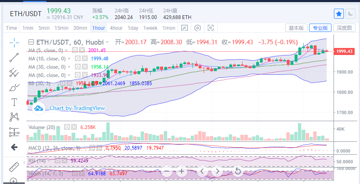Switch to 基本版 basic version
The image size is (360, 184).
point(296,28)
